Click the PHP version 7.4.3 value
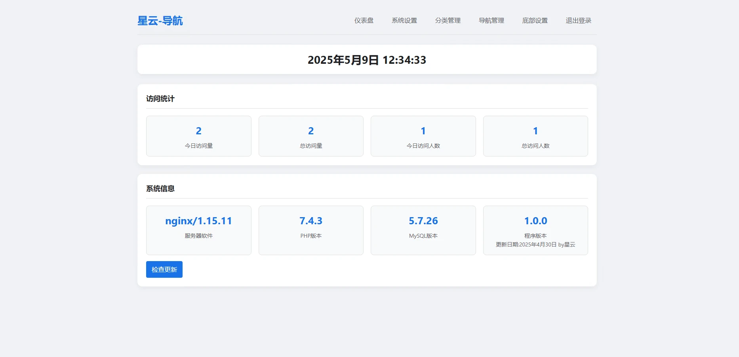 (x=311, y=221)
